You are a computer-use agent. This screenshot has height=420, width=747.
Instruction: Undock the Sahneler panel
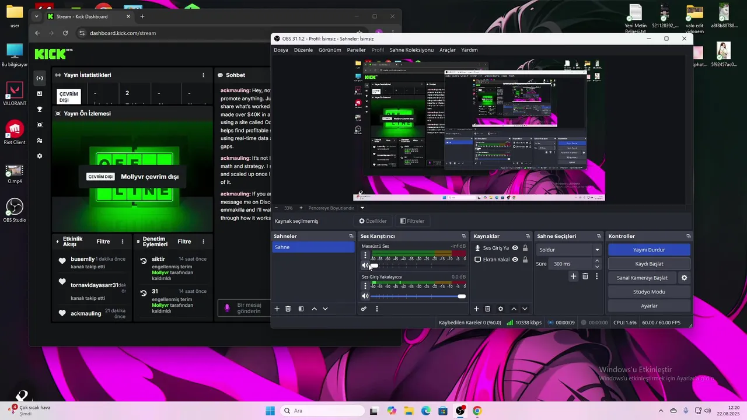[x=351, y=236]
